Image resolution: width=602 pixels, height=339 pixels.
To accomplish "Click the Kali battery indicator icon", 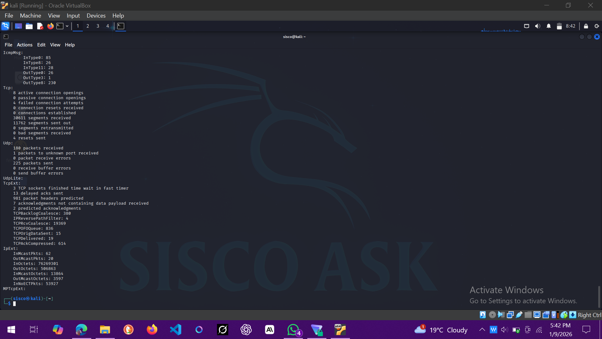I will coord(559,26).
